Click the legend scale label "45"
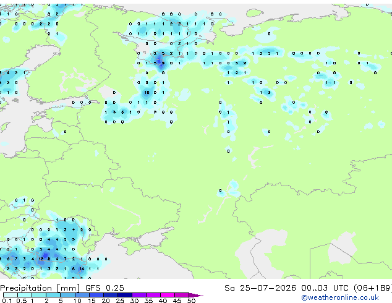Screen dimensions: 392x303 pyautogui.click(x=177, y=301)
